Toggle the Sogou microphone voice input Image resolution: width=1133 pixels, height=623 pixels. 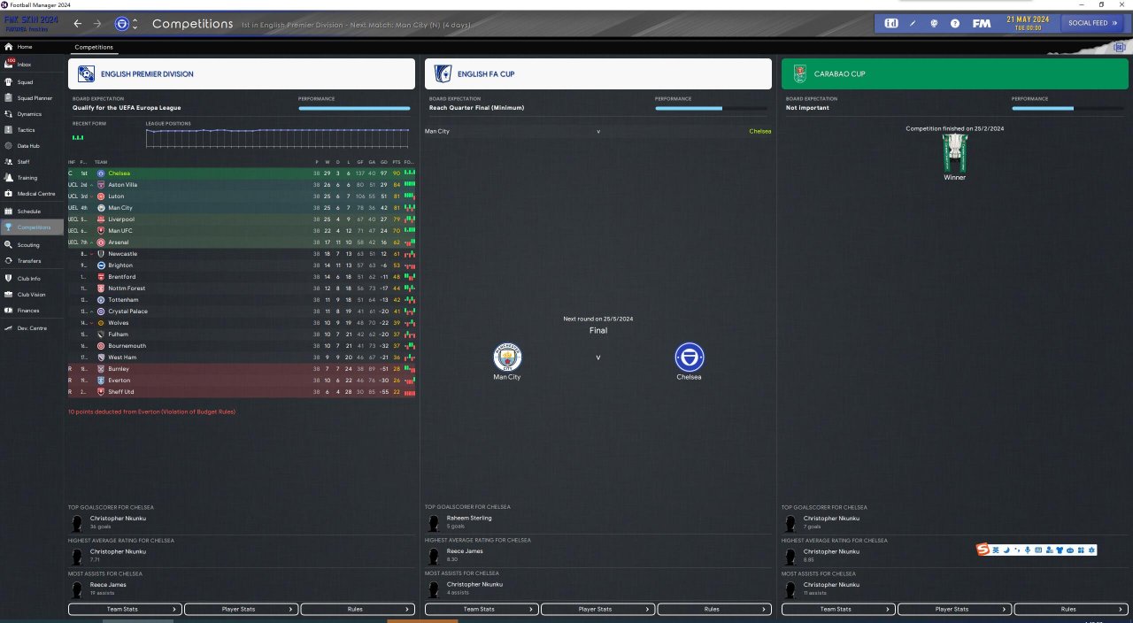[1027, 550]
